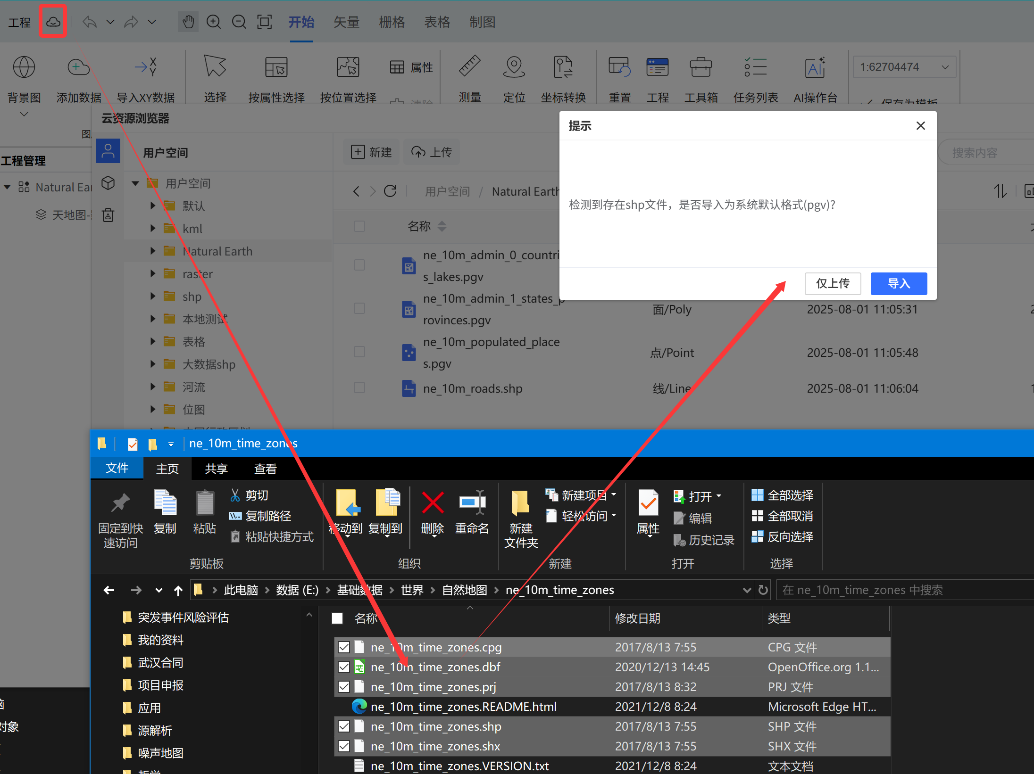Toggle the select-all checkbox in Explorer header
This screenshot has height=774, width=1034.
coord(337,618)
